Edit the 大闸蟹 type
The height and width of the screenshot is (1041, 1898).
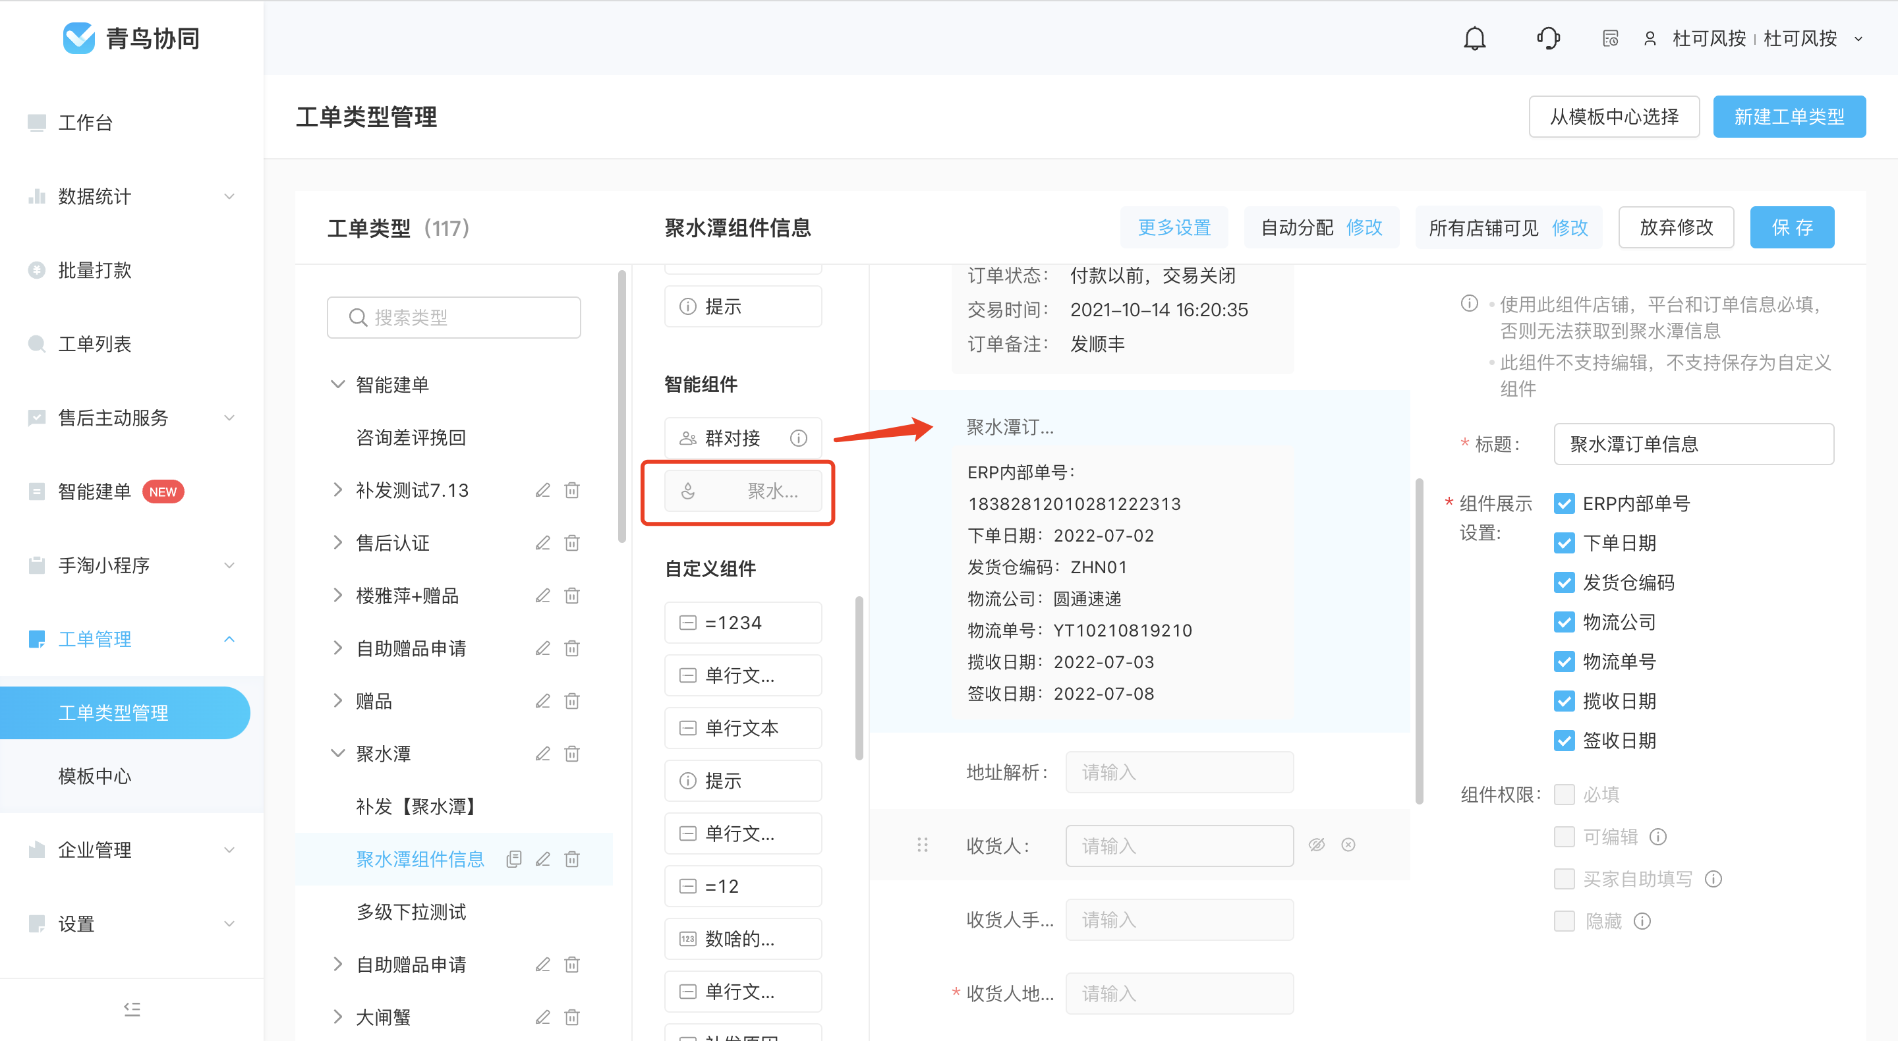(543, 1017)
